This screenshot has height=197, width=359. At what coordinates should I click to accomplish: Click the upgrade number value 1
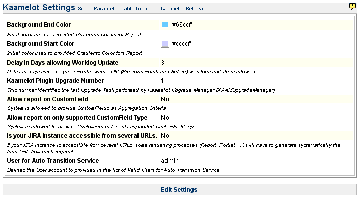point(162,81)
